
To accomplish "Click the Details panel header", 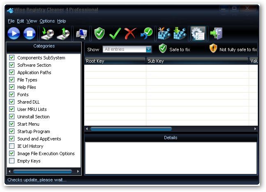I will [171, 138].
